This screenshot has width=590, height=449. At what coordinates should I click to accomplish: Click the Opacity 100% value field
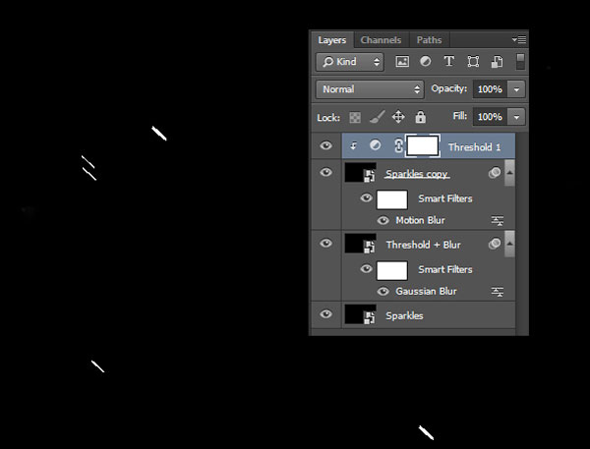coord(490,89)
